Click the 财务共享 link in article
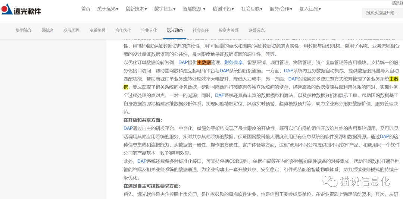Image resolution: width=403 pixels, height=199 pixels. pyautogui.click(x=233, y=62)
